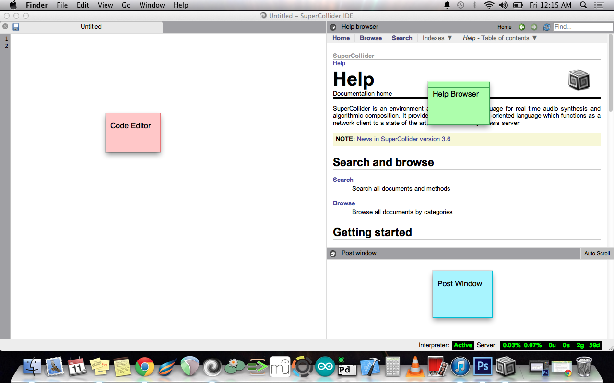
Task: Open the Window menu
Action: (152, 5)
